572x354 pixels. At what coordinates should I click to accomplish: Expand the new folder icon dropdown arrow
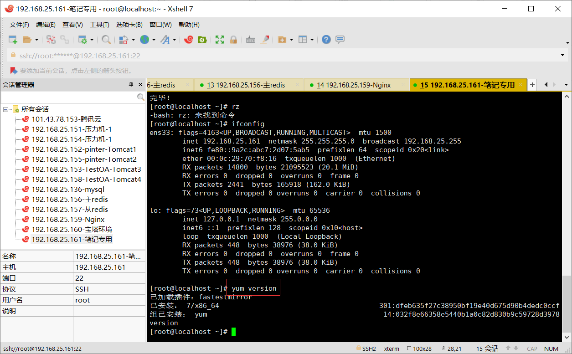(291, 40)
